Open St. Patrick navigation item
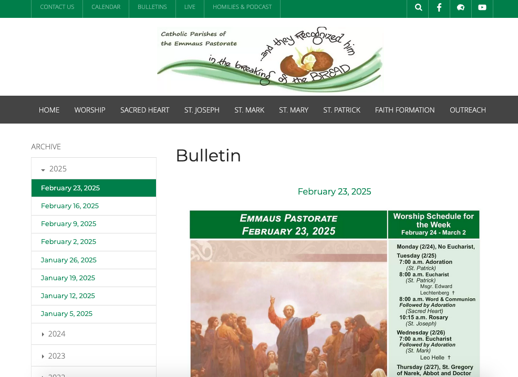Viewport: 518px width, 377px height. coord(341,110)
